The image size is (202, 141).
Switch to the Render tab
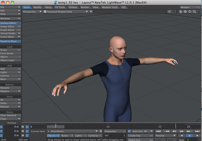(x=85, y=7)
